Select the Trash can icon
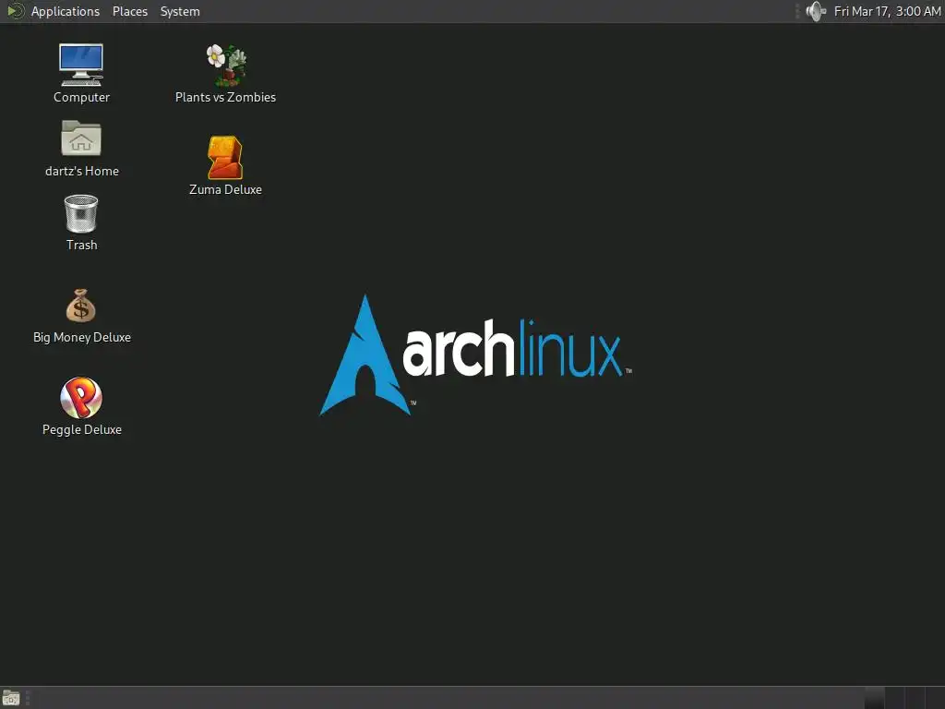This screenshot has width=945, height=709. coord(81,213)
